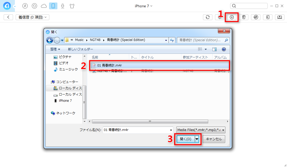Image resolution: width=287 pixels, height=167 pixels.
Task: Open the 整理 menu
Action: 55,49
